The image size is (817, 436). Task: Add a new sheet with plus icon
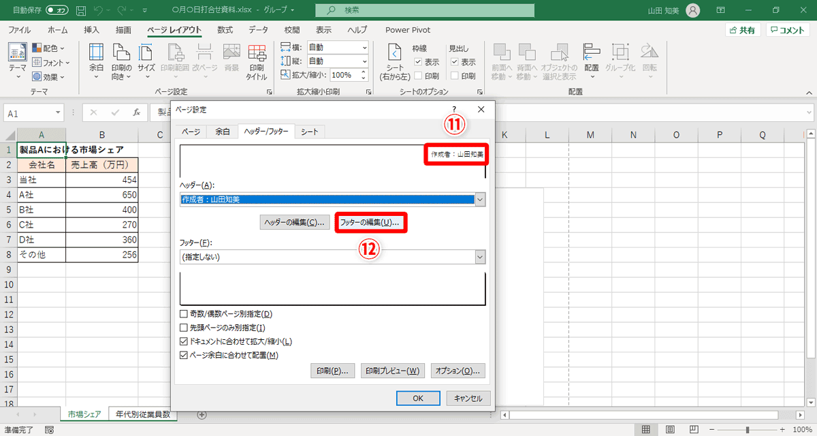tap(202, 414)
